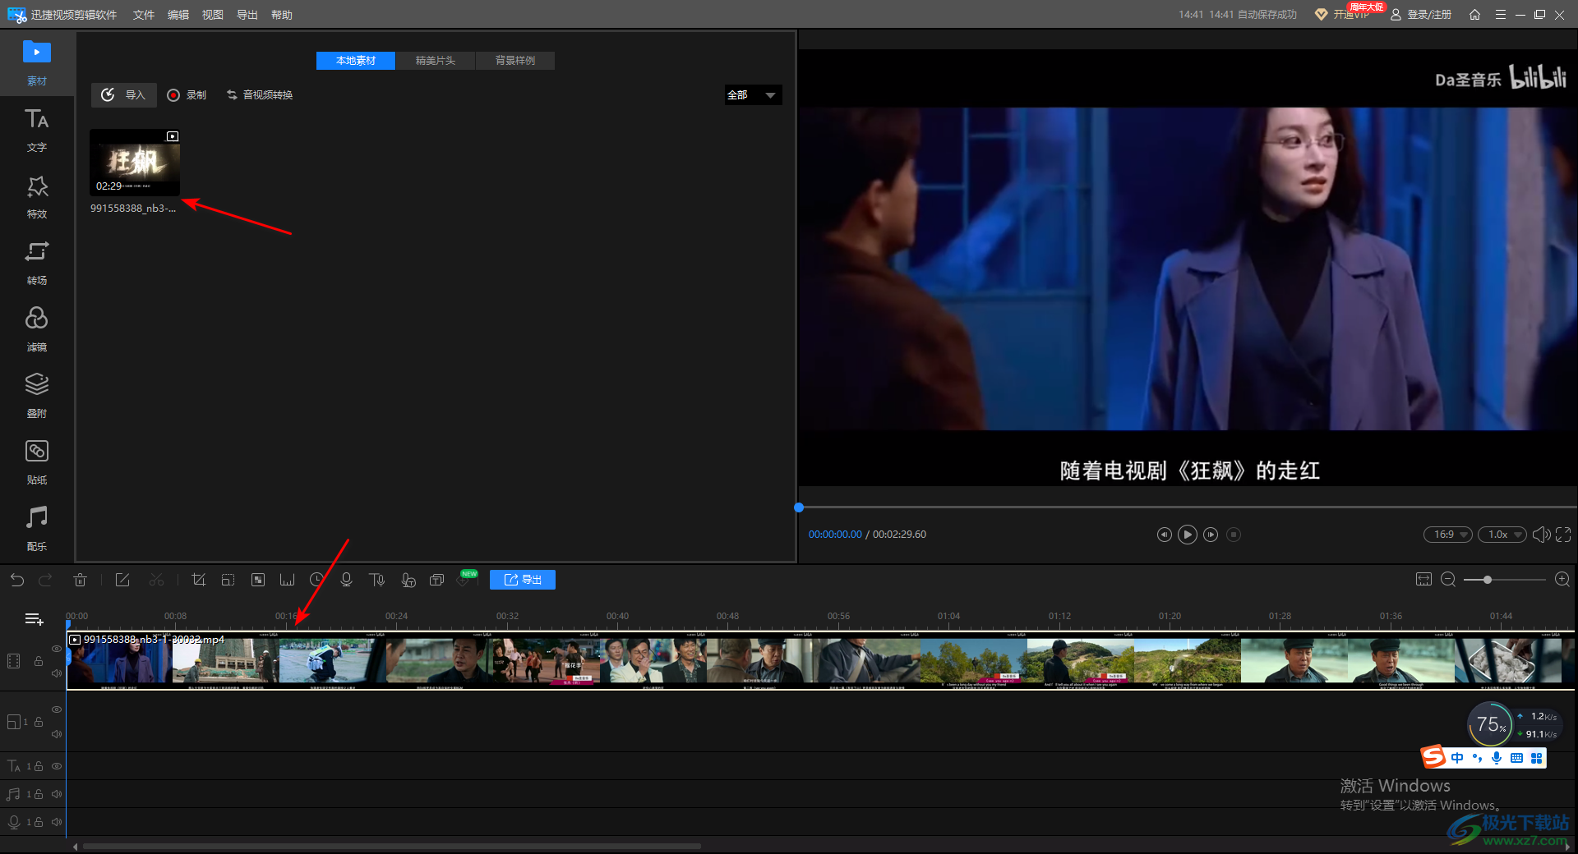Click the speech-to-text icon

(x=408, y=580)
